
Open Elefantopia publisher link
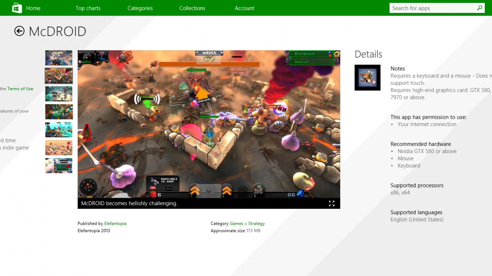(x=116, y=224)
